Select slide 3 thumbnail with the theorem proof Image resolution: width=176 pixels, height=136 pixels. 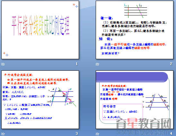click(x=40, y=100)
